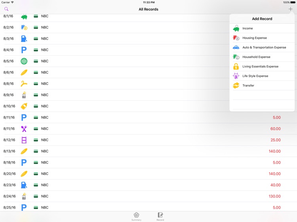Click the yellow arrows Transfer icon
The width and height of the screenshot is (297, 222).
236,85
